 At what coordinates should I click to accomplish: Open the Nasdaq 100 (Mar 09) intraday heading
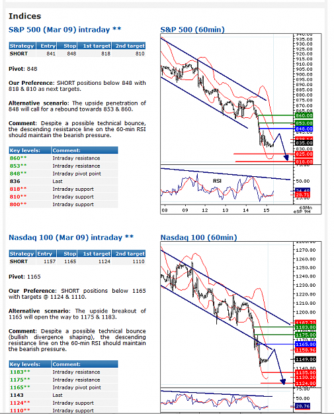pos(71,237)
